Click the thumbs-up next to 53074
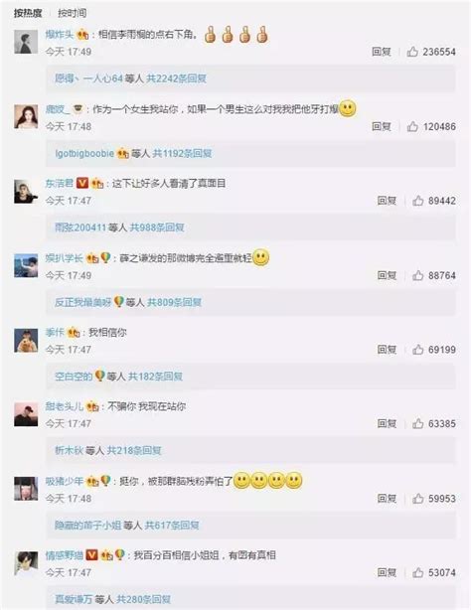Viewport: 471px width, 610px height. coord(417,572)
